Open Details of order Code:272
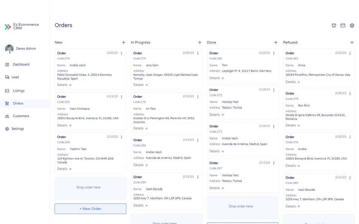359x224 pixels. [x=217, y=115]
